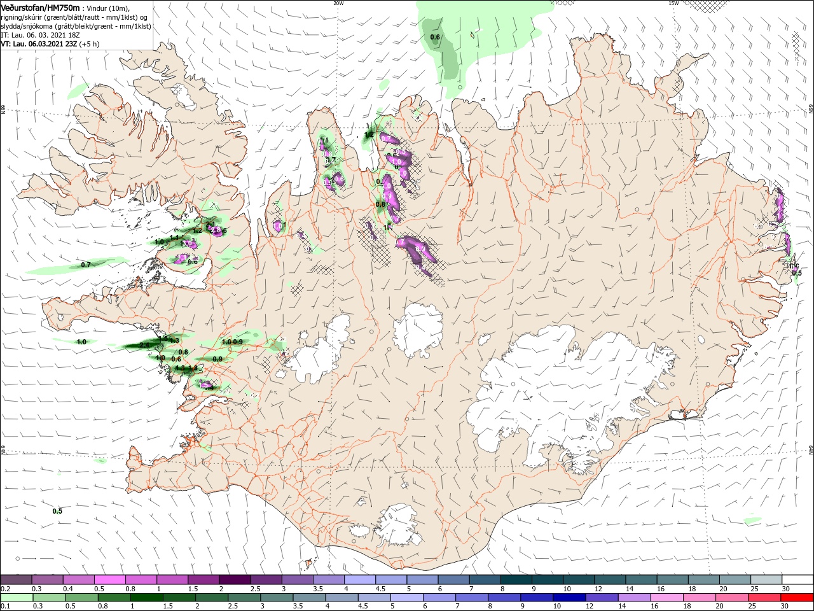The height and width of the screenshot is (611, 814).
Task: Click the 'rigning/skúrir' legend description line
Action: coord(73,17)
